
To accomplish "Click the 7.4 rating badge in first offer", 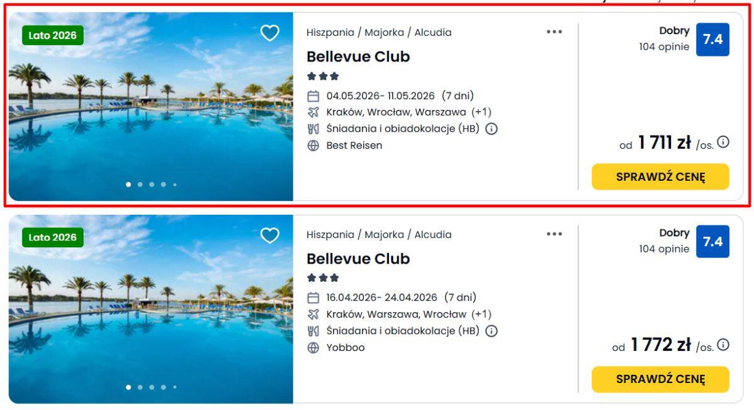I will point(713,40).
